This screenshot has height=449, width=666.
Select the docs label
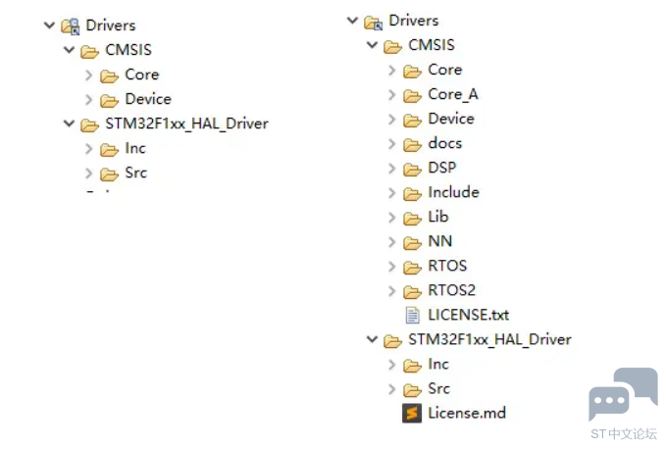click(x=444, y=143)
